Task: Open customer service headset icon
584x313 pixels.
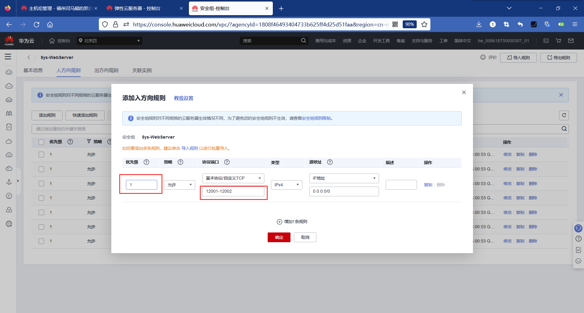Action: pyautogui.click(x=578, y=228)
